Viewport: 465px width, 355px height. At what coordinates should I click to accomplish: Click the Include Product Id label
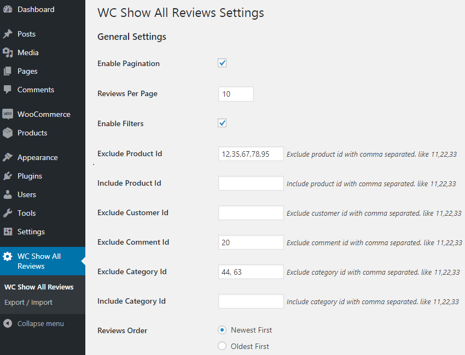click(x=129, y=184)
